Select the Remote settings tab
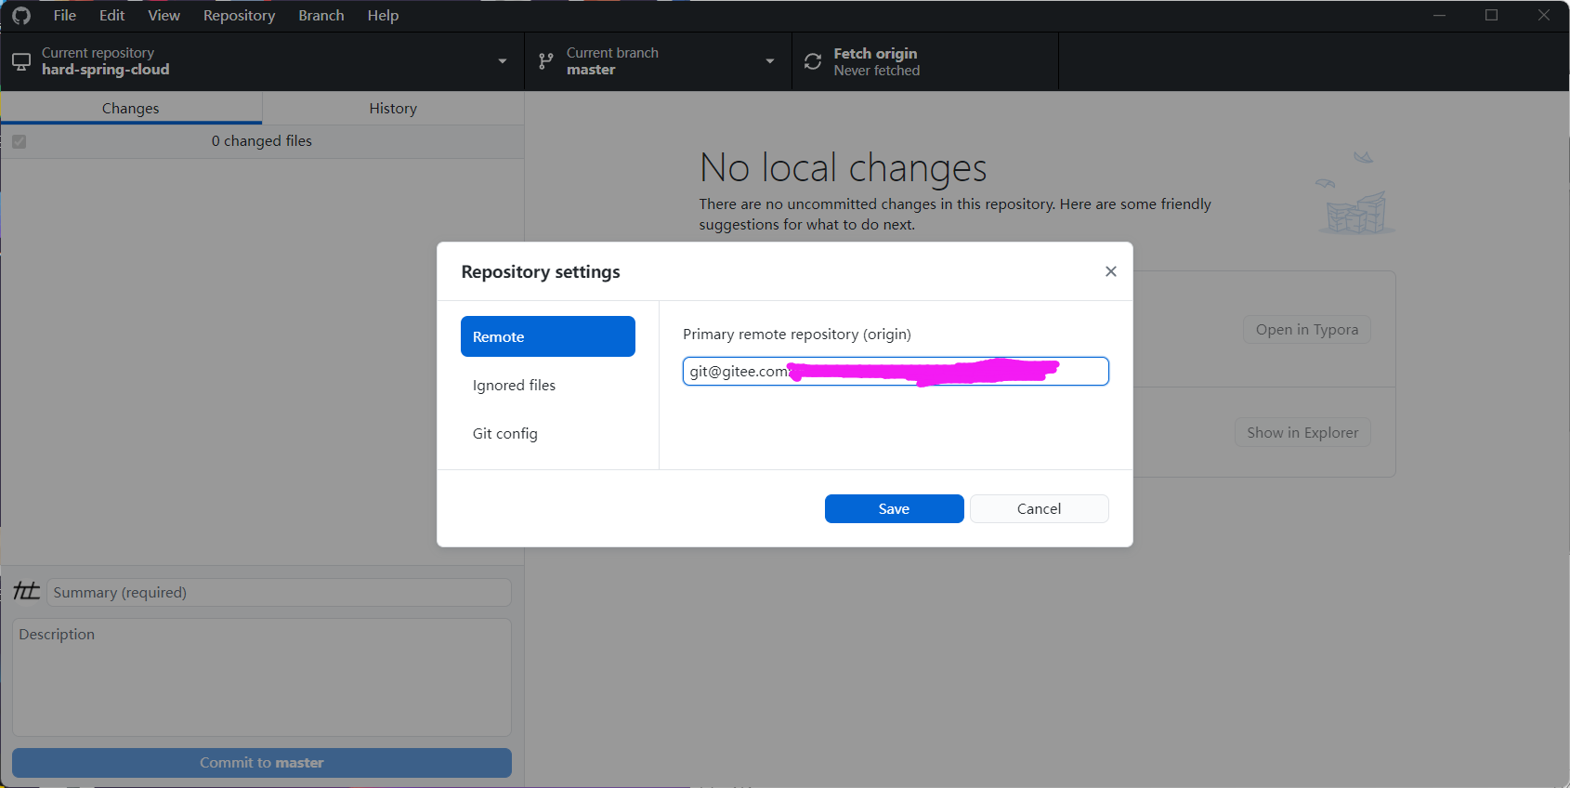Viewport: 1570px width, 788px height. (x=548, y=336)
